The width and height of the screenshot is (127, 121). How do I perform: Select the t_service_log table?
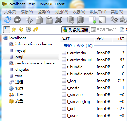click(x=78, y=102)
